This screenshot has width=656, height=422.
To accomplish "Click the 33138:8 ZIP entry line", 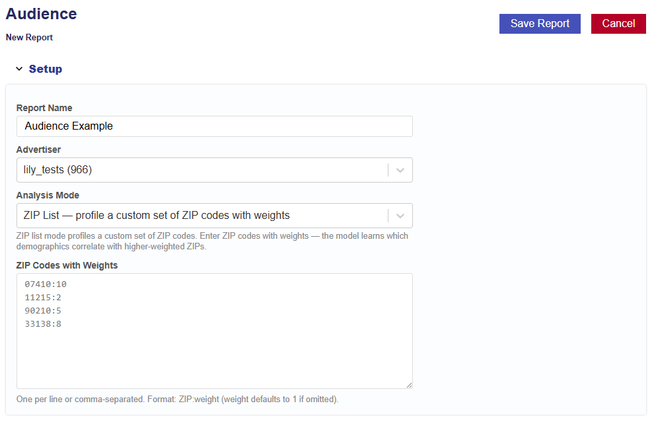I will pyautogui.click(x=43, y=324).
